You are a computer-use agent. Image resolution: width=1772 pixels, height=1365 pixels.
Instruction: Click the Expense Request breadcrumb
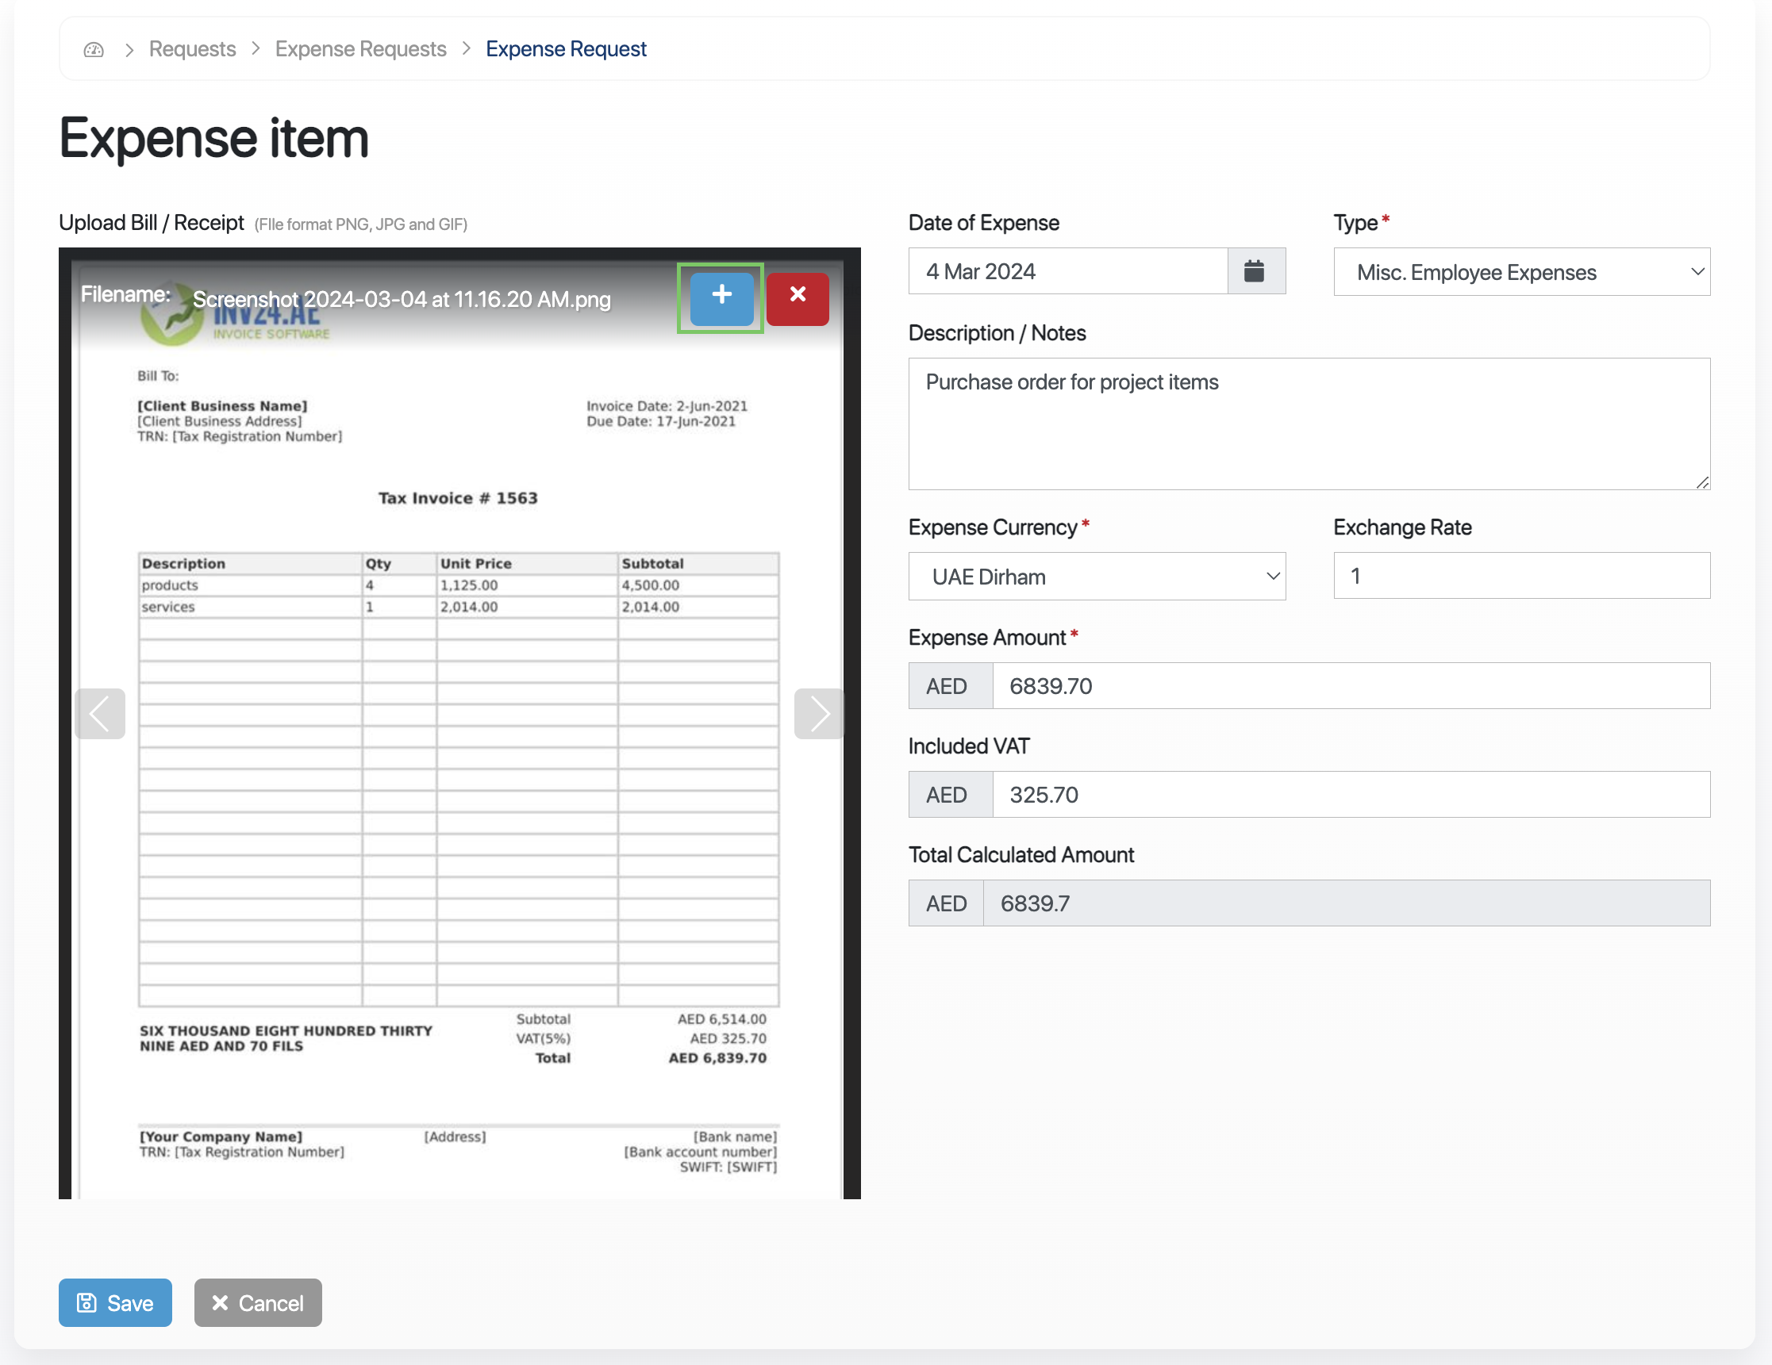566,49
